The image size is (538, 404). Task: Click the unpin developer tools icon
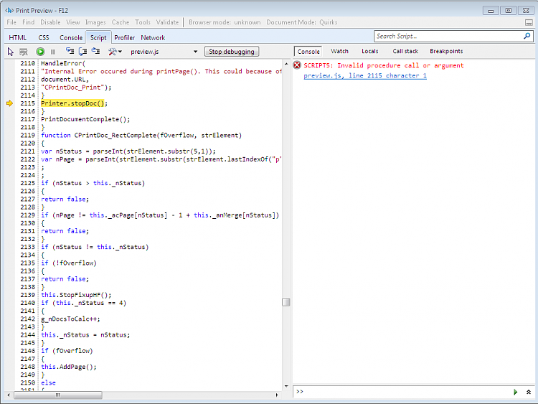[x=529, y=23]
